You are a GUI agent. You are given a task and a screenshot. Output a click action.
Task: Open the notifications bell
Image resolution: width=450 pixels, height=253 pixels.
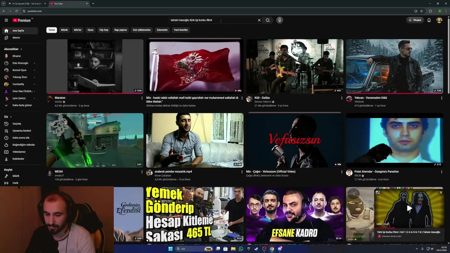429,20
